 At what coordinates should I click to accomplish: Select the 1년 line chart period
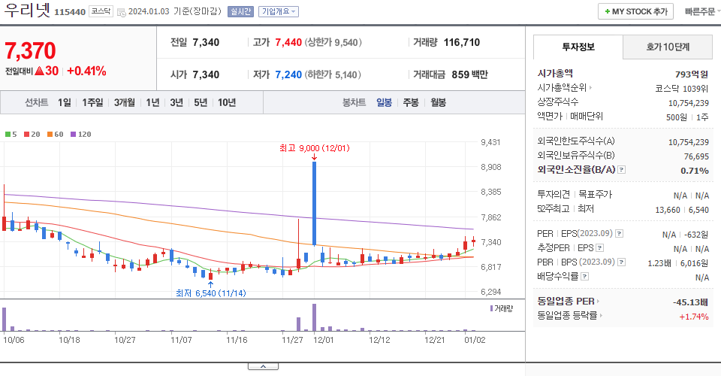[x=152, y=102]
